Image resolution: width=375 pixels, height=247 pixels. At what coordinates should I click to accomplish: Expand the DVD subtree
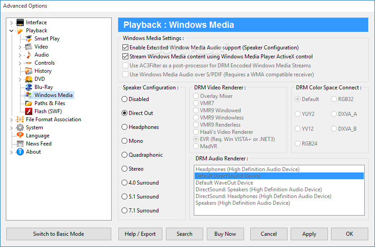click(x=20, y=79)
